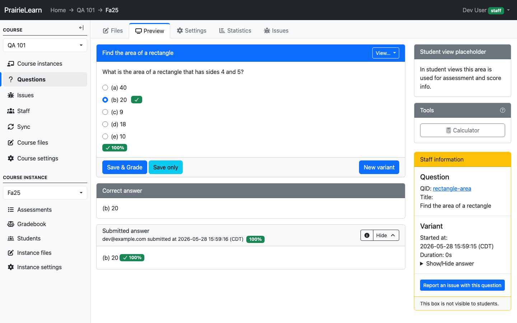This screenshot has width=517, height=323.
Task: Click the 100% badge in submitted answer body
Action: pyautogui.click(x=132, y=258)
